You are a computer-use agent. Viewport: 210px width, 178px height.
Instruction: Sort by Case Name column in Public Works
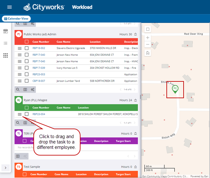63,42
